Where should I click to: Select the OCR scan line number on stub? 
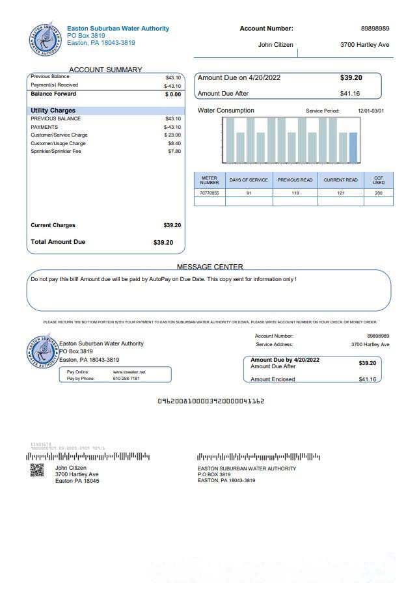tap(211, 401)
